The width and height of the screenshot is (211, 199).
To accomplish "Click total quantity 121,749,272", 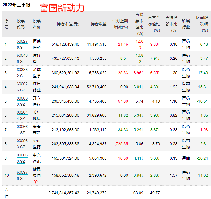I will [95, 193].
